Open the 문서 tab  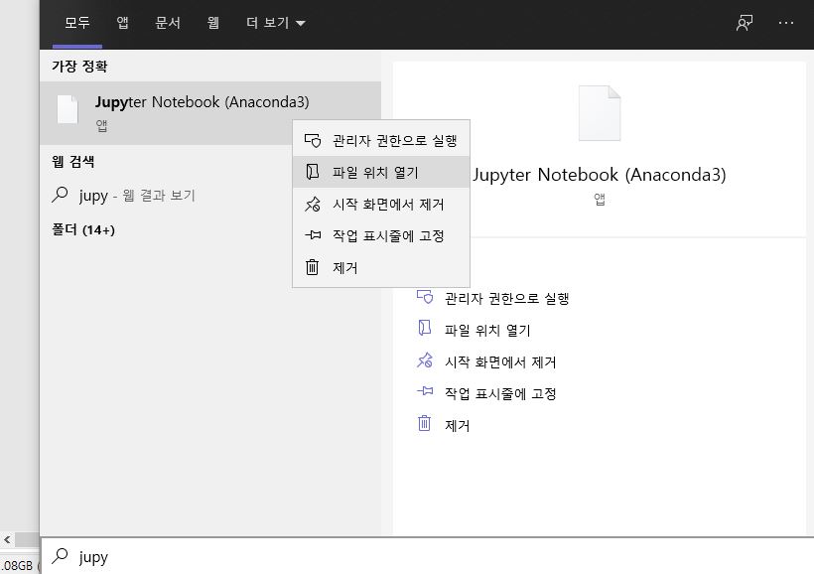pyautogui.click(x=167, y=23)
